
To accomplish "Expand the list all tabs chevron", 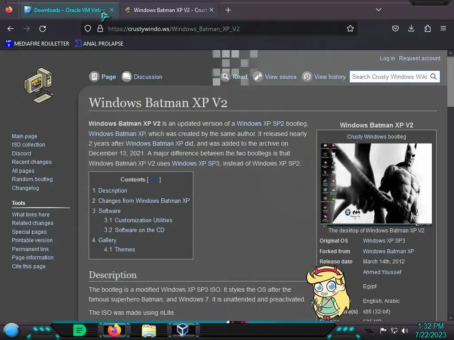I will pyautogui.click(x=379, y=10).
